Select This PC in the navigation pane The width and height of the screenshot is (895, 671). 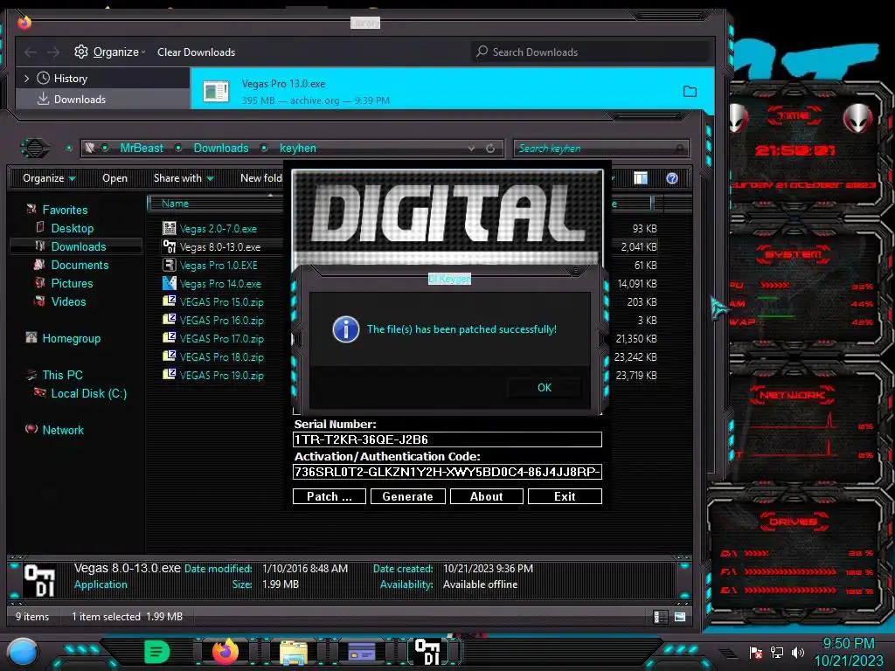click(x=62, y=375)
